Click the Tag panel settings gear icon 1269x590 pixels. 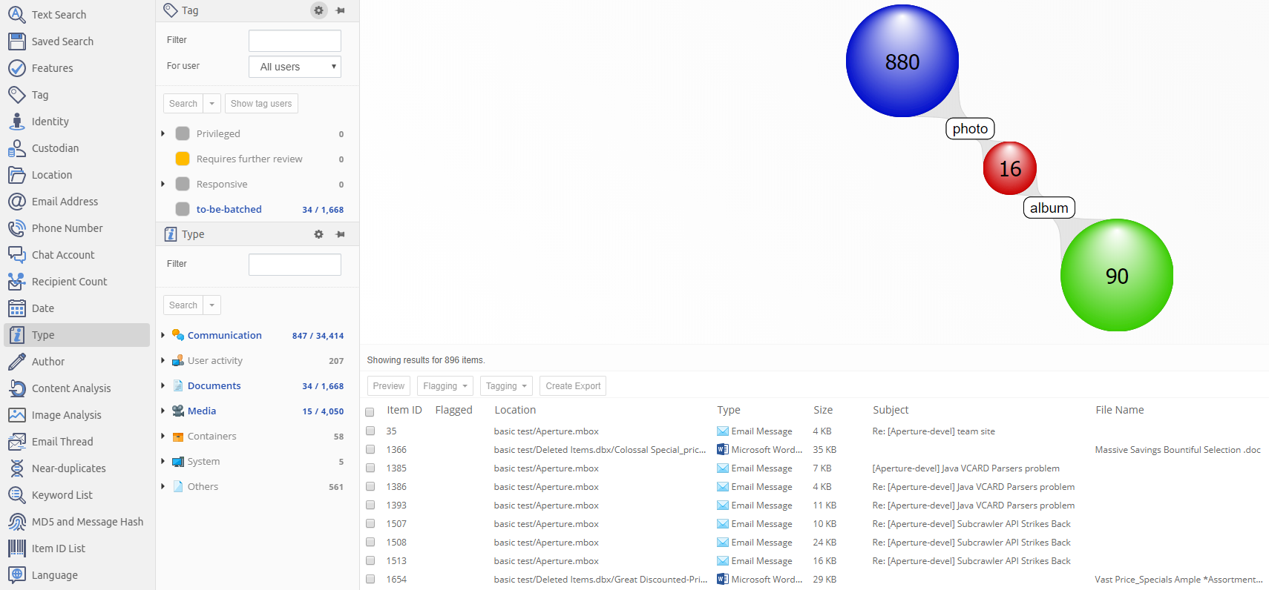[318, 10]
